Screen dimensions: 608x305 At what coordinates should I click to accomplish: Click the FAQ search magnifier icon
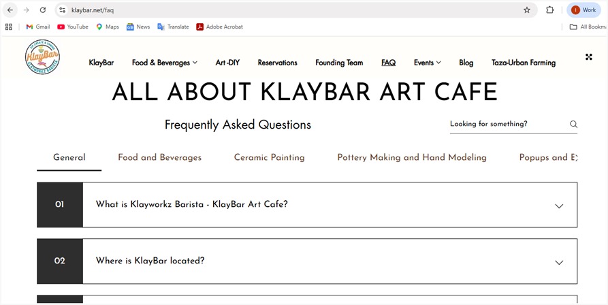click(573, 124)
